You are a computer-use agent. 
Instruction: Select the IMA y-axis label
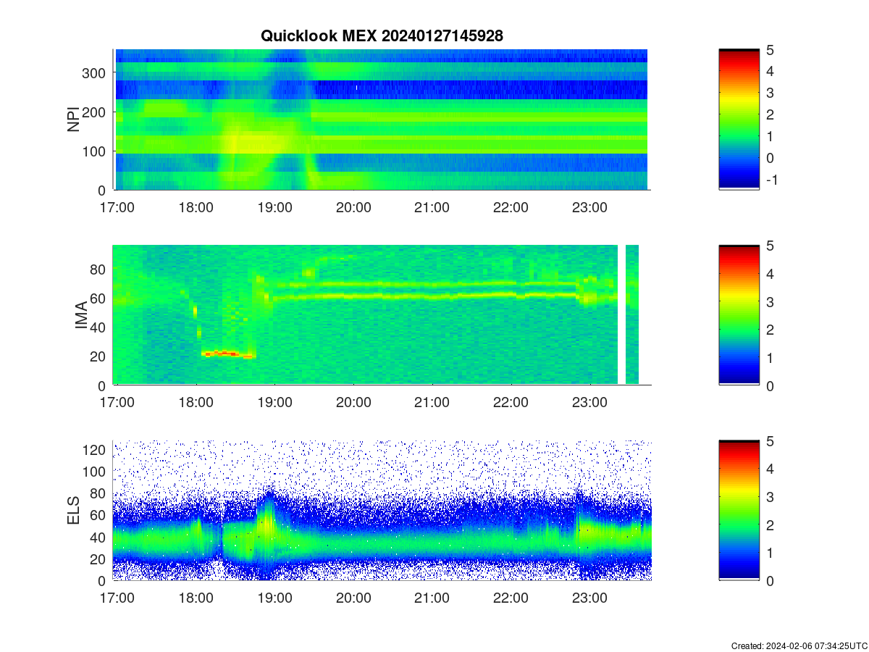click(81, 315)
